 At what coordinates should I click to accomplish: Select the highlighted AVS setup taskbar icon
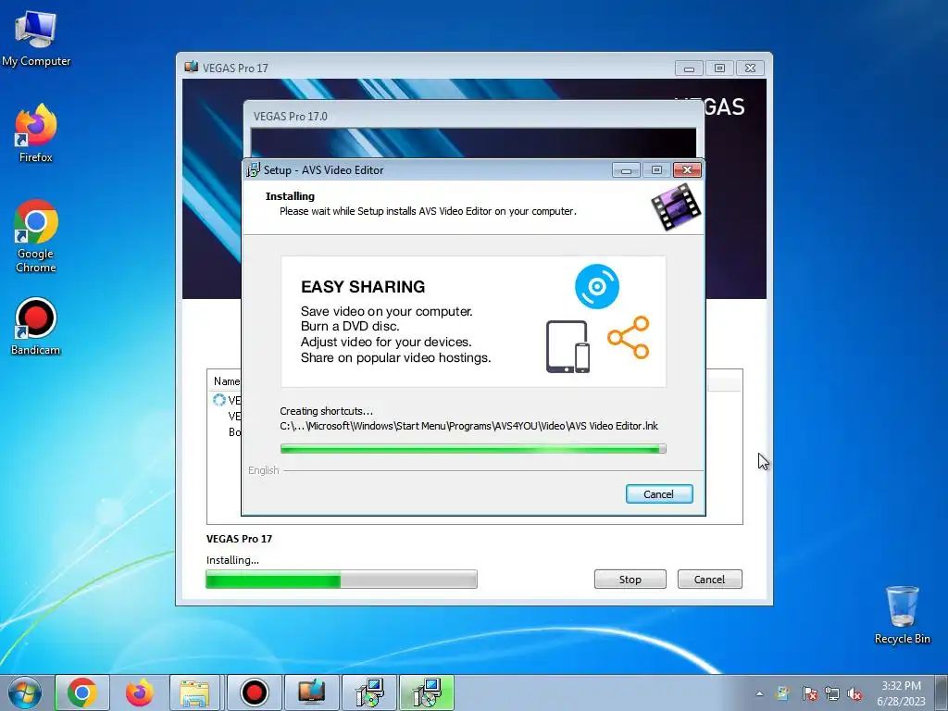426,692
